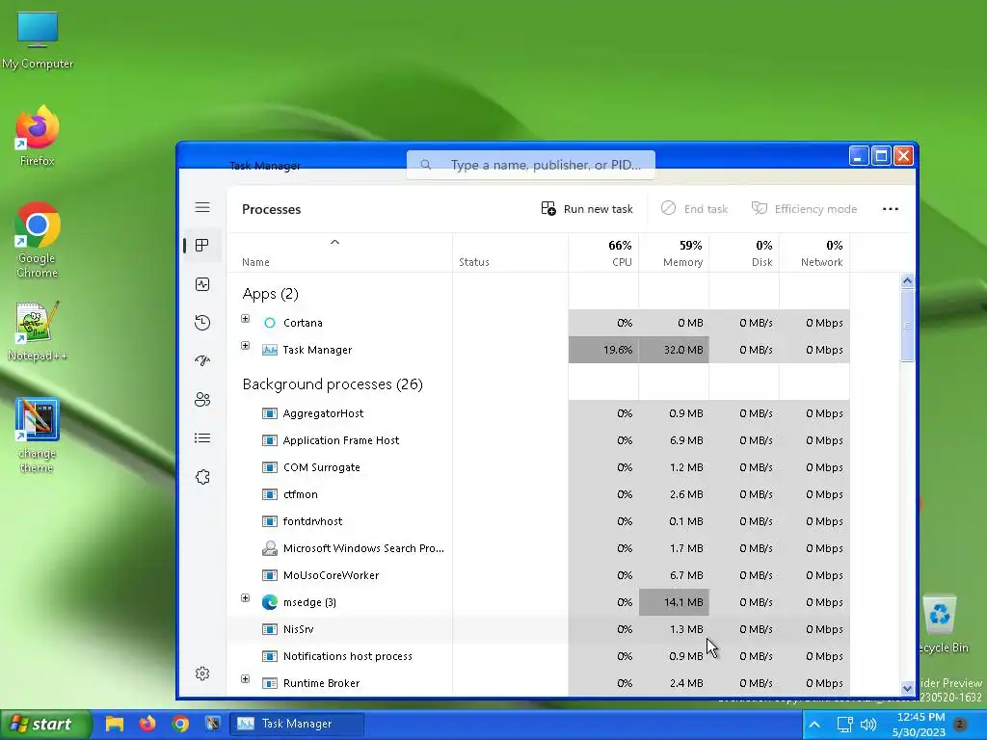Viewport: 987px width, 740px height.
Task: Select the Firefox desktop shortcut
Action: tap(38, 136)
